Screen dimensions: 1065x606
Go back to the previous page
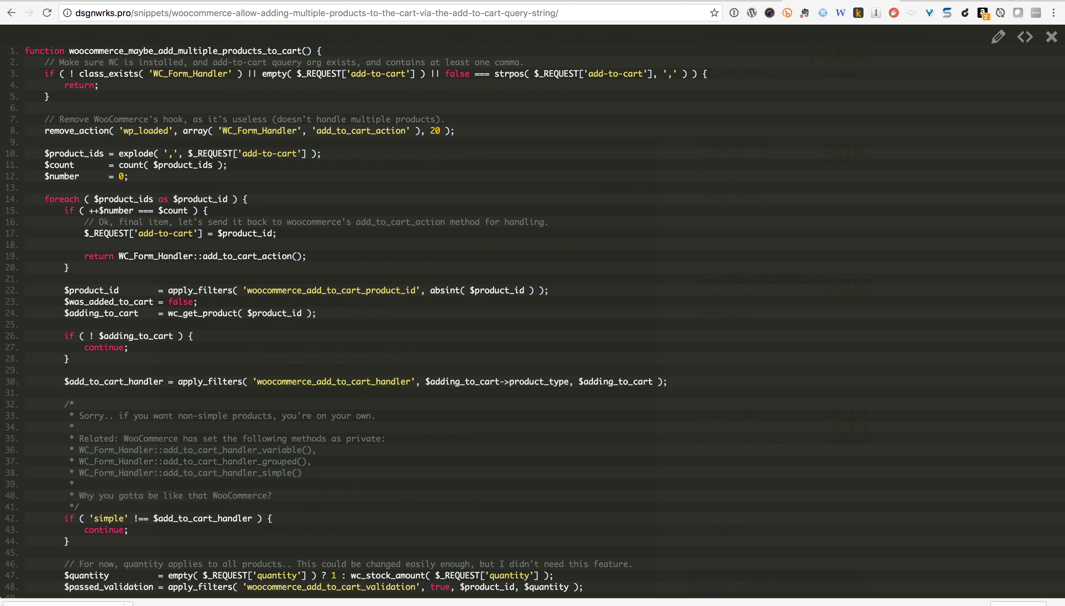tap(12, 13)
